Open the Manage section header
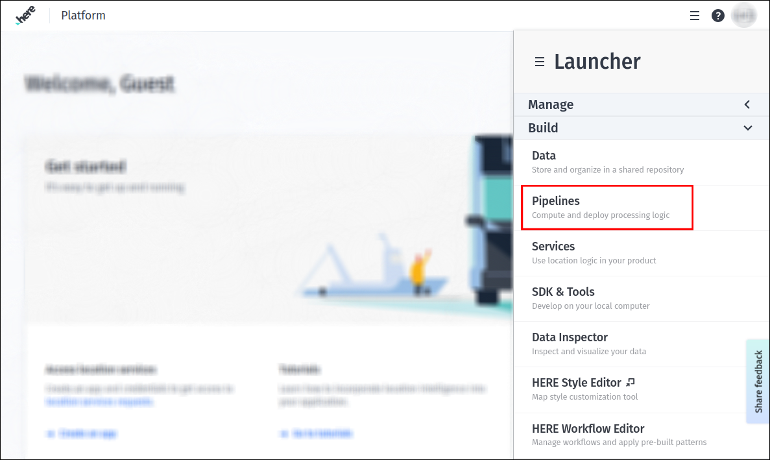The width and height of the screenshot is (770, 460). pos(642,104)
